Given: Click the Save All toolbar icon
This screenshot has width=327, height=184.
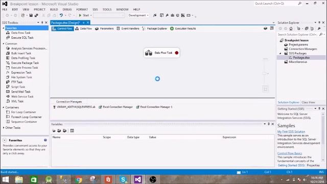Looking at the screenshot, I should (x=36, y=15).
